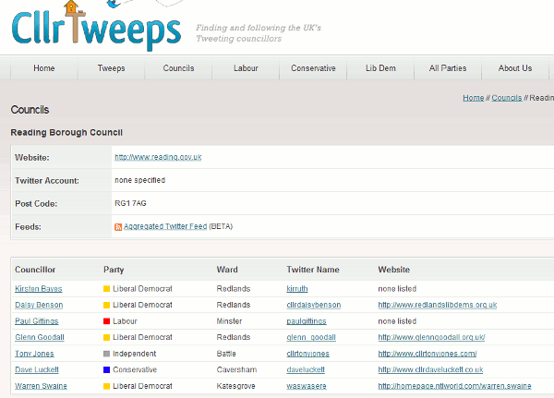Screen dimensions: 554x398
Task: Open kirruth Twitter name link
Action: (297, 289)
